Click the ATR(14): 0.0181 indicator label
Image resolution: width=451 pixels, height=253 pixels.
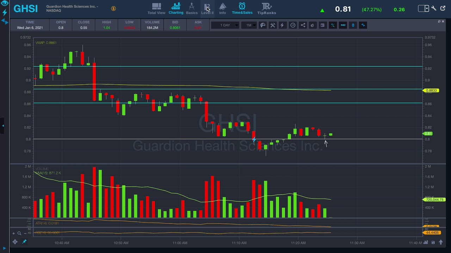(47, 223)
